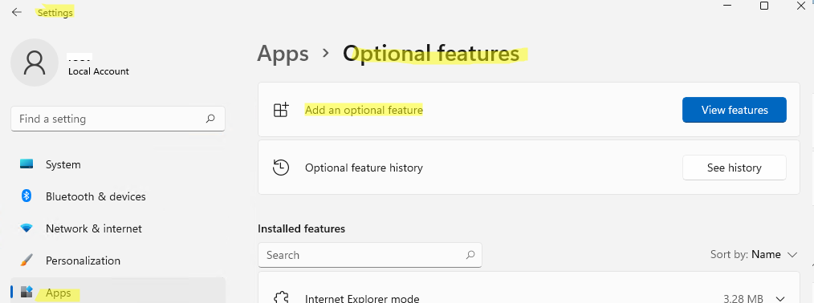
Task: Click the Personalization paintbrush icon
Action: tap(26, 260)
